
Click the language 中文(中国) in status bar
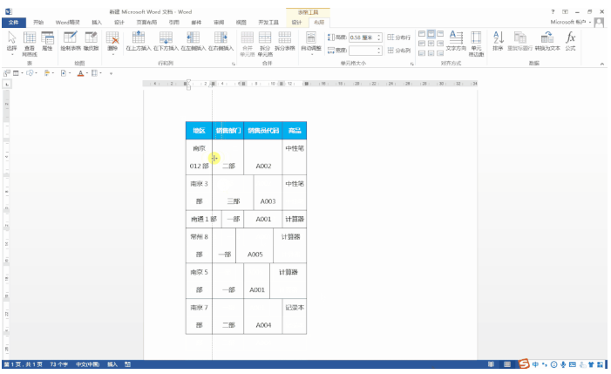click(x=87, y=364)
